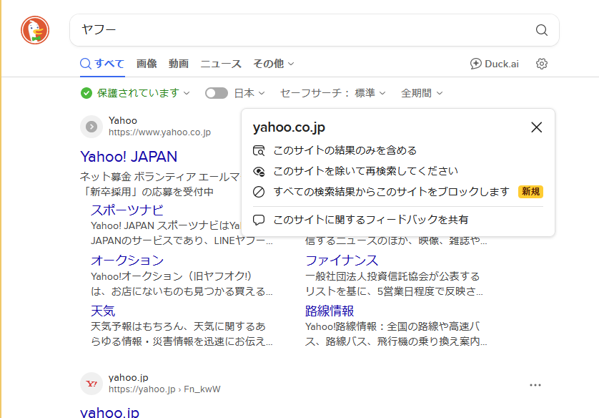Open settings gear icon
Image resolution: width=599 pixels, height=418 pixels.
coord(541,64)
